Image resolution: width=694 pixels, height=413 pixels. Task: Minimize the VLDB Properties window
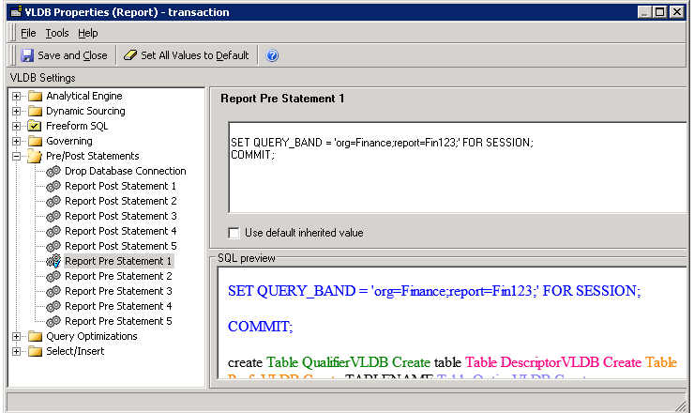tap(644, 12)
